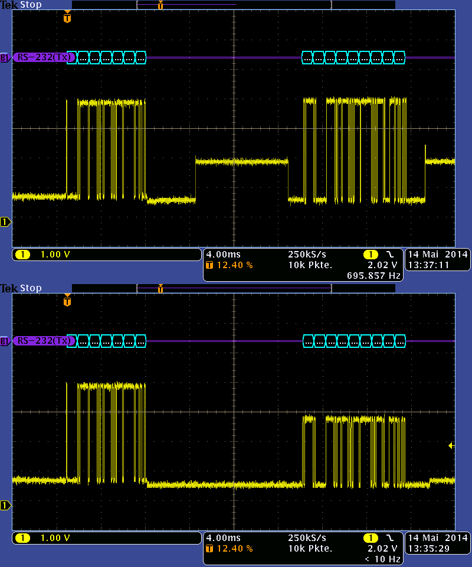
Task: Click the 250kS/s sample rate in the upper capture
Action: coord(307,255)
